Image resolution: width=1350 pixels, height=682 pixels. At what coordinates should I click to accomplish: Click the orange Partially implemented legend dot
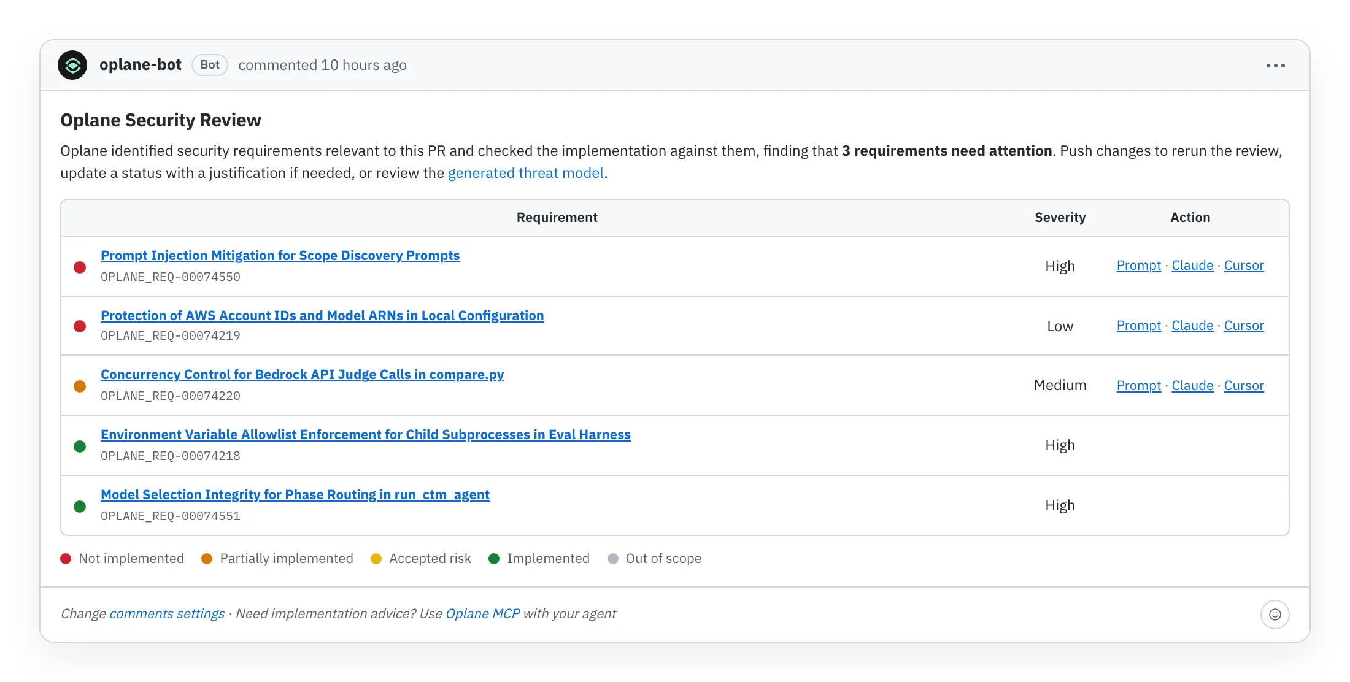(x=207, y=559)
